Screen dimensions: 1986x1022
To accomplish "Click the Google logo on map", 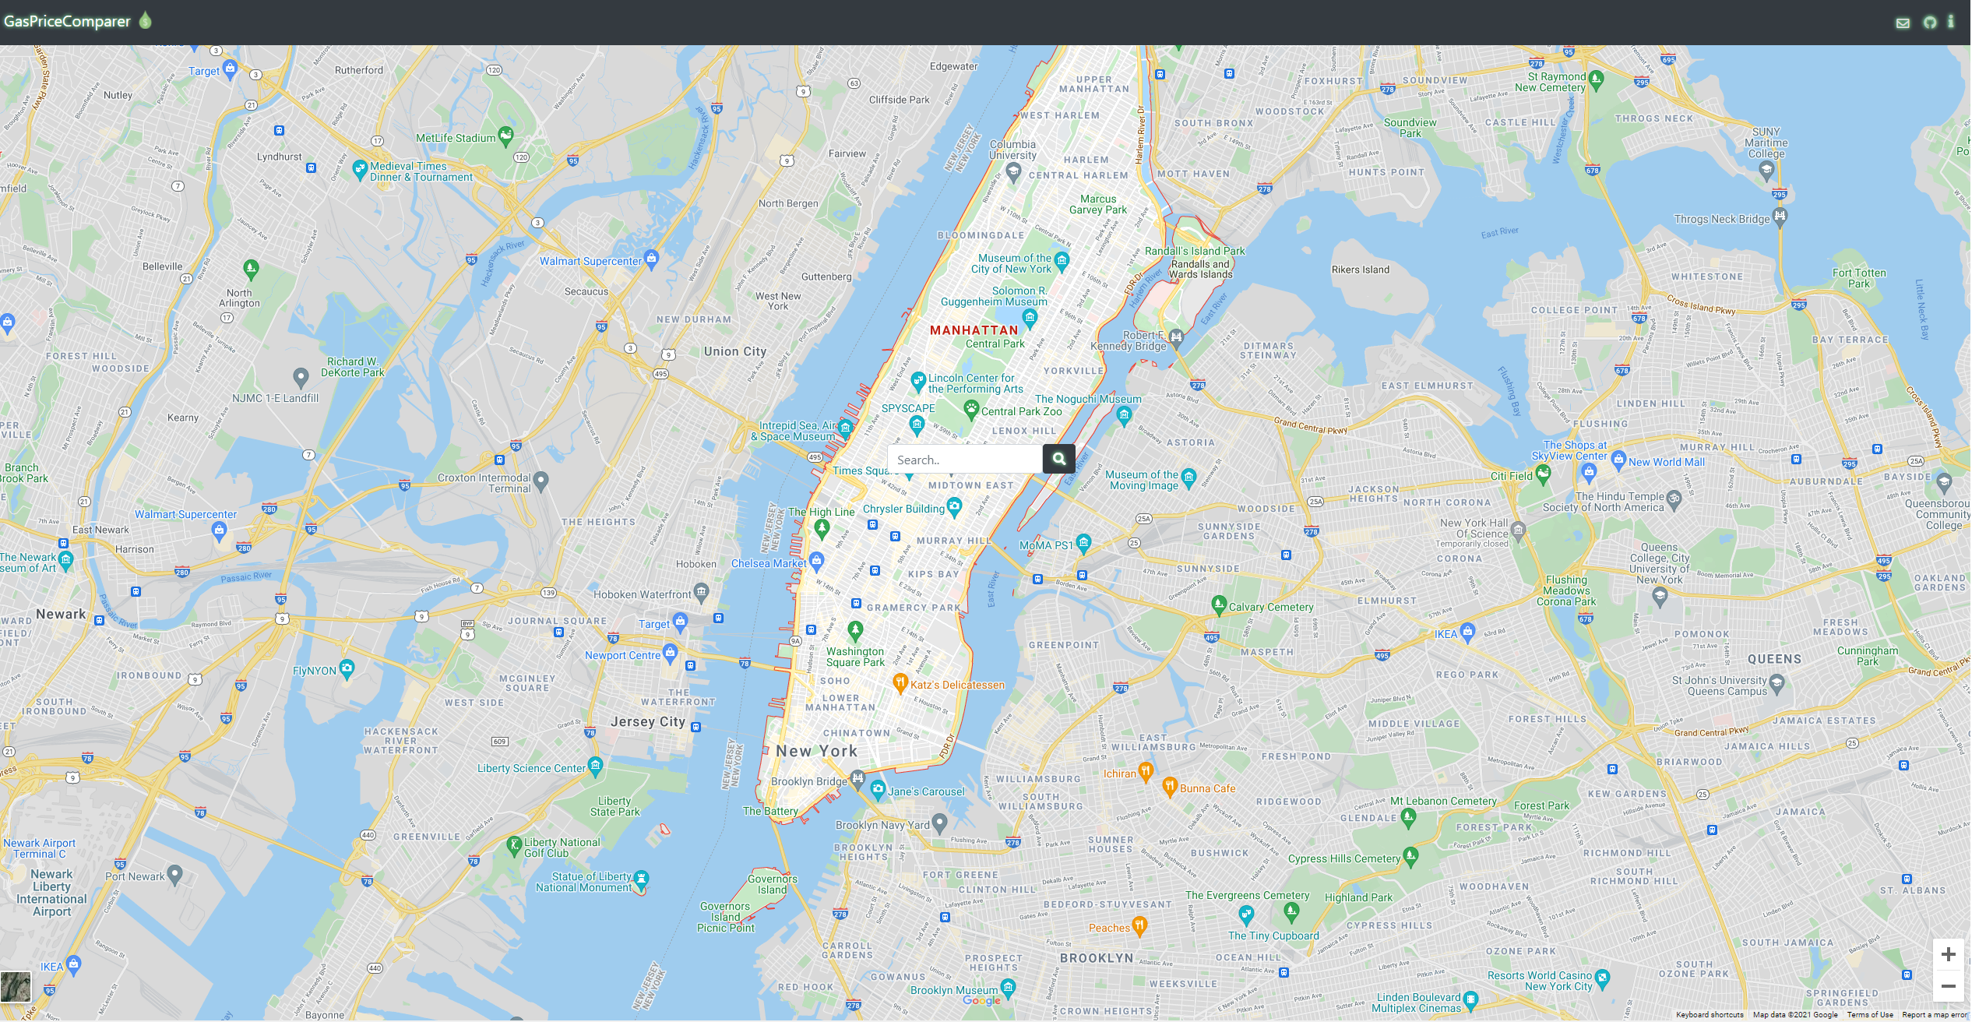I will [981, 1001].
